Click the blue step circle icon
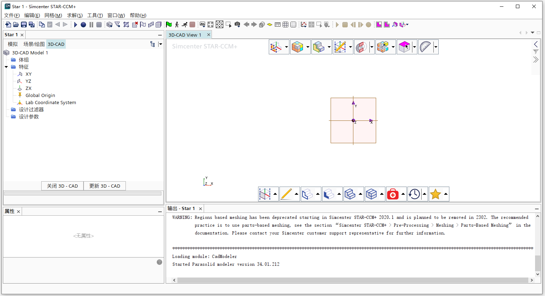Viewport: 545px width, 296px height. click(x=83, y=25)
